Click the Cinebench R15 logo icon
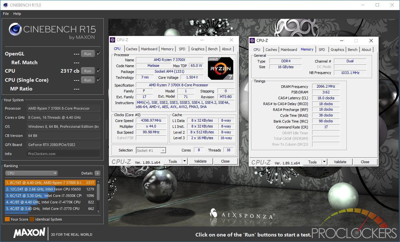This screenshot has height=242, width=400. click(x=15, y=30)
